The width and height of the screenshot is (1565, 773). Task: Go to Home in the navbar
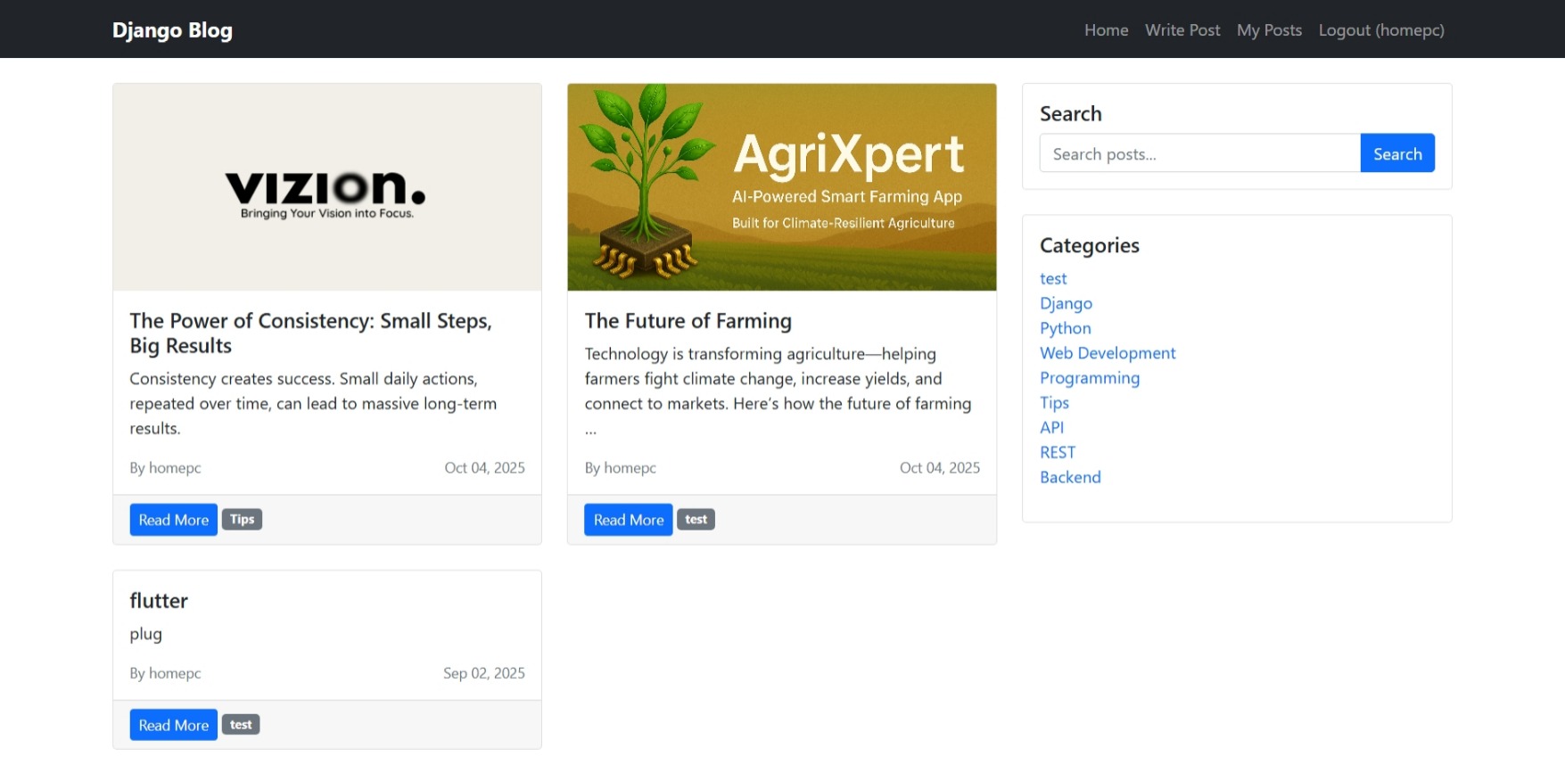tap(1106, 30)
